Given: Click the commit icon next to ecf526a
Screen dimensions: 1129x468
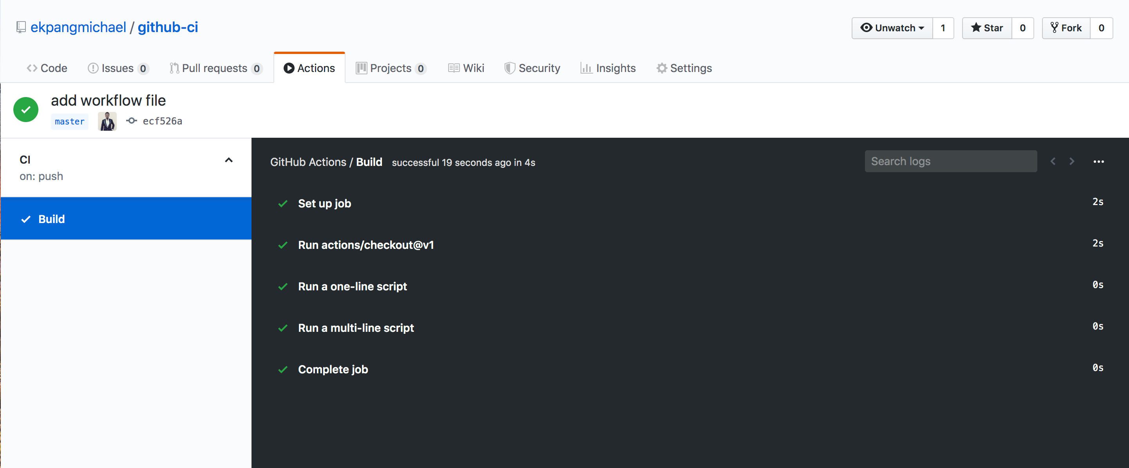Looking at the screenshot, I should pyautogui.click(x=132, y=121).
